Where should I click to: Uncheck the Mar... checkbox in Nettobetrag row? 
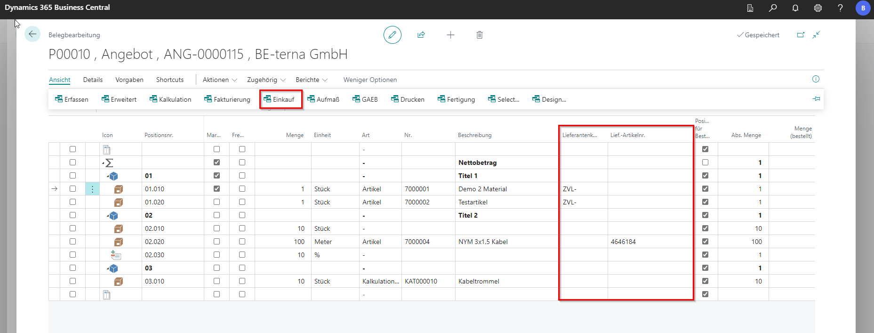216,162
